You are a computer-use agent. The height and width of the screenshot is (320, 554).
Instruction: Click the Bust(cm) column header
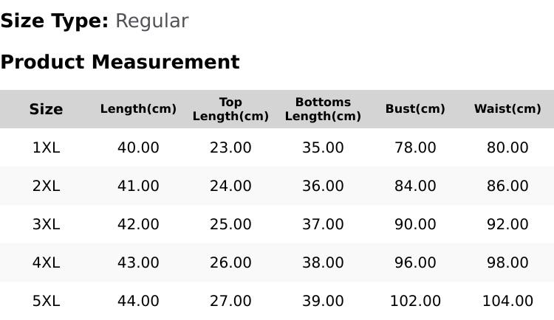[x=415, y=108]
